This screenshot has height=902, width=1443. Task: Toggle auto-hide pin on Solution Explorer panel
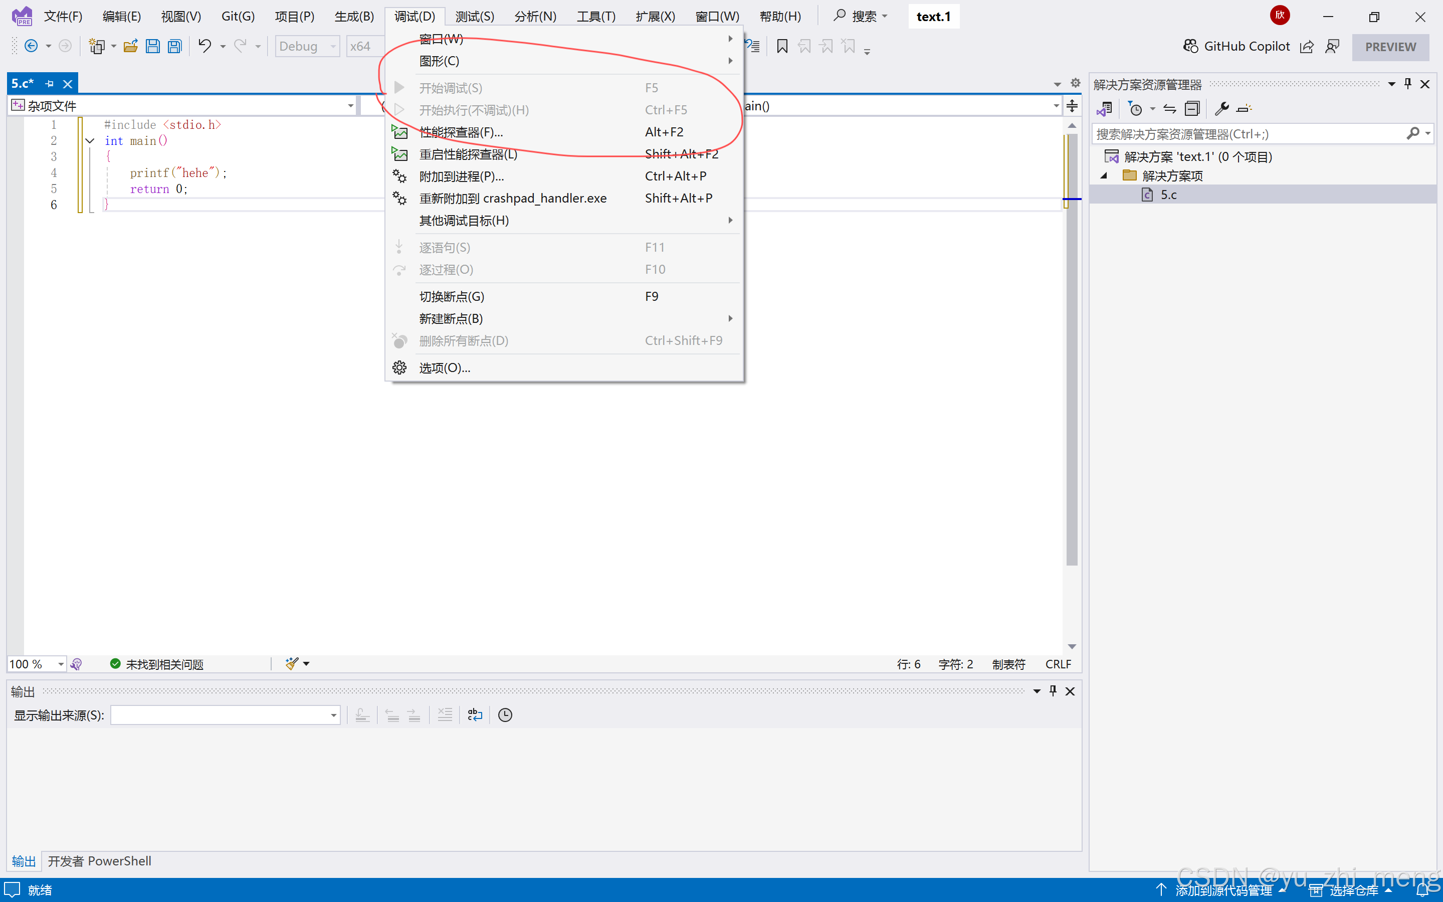[x=1408, y=84]
